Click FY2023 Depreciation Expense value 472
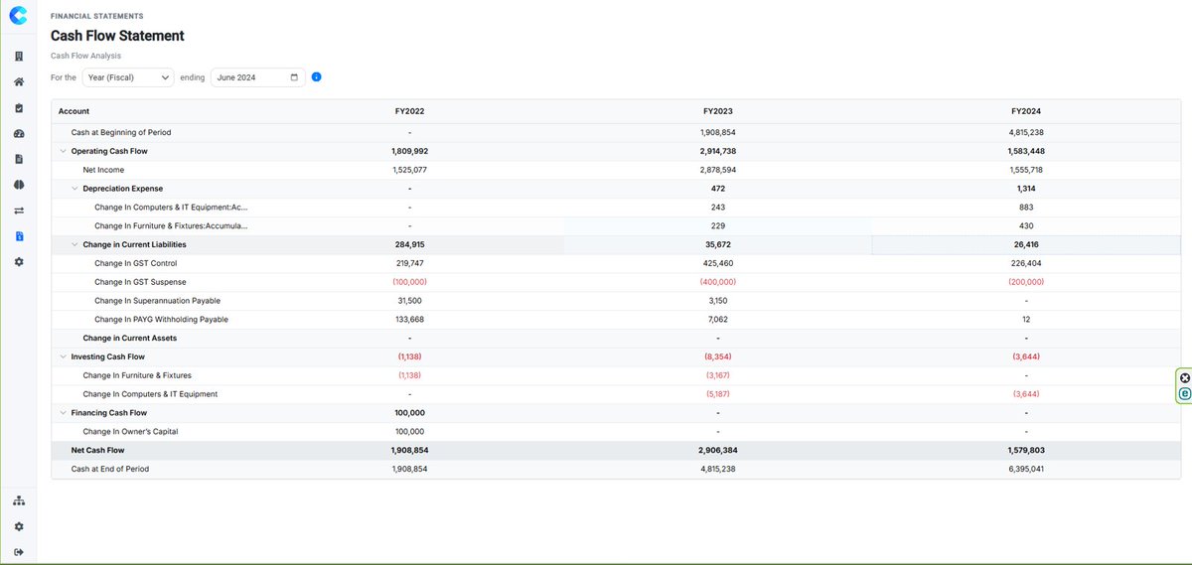Viewport: 1192px width, 565px height. tap(718, 189)
